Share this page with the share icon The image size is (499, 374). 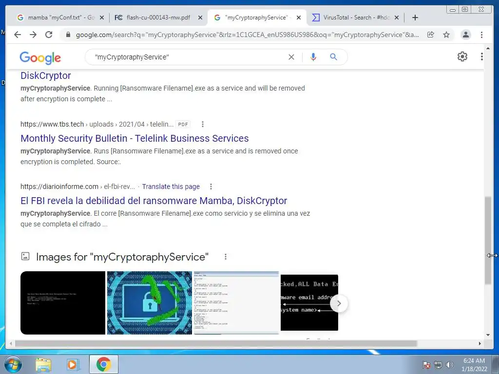[x=431, y=35]
